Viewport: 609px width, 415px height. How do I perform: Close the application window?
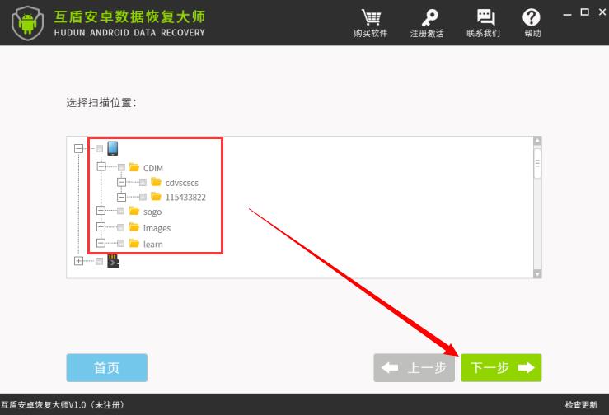[x=602, y=12]
